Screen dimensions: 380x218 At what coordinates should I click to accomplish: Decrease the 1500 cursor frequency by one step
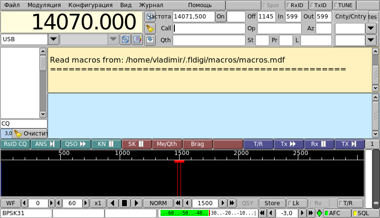(x=187, y=203)
